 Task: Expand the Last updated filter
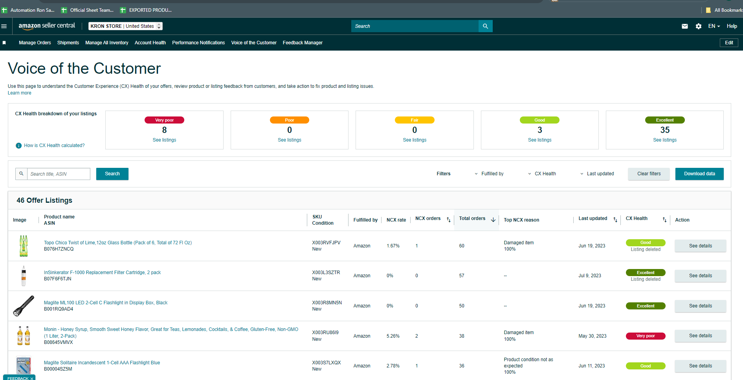point(597,174)
